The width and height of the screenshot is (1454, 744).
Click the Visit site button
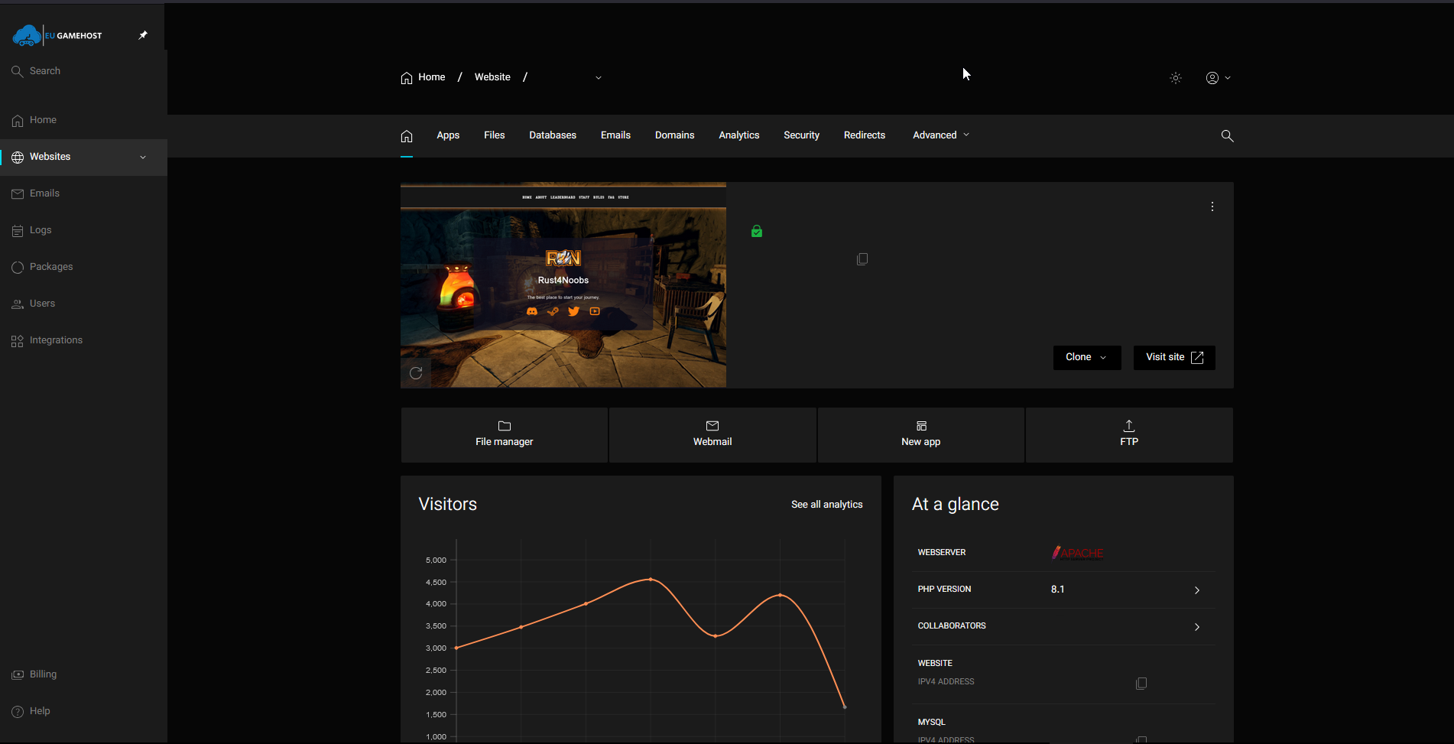click(x=1174, y=358)
